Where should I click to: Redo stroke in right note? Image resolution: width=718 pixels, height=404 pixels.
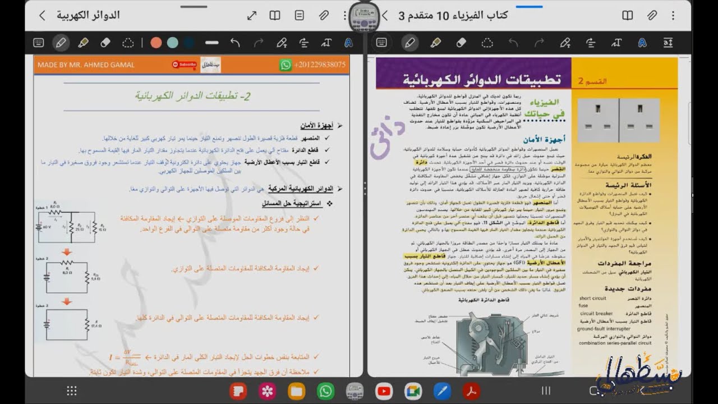540,43
